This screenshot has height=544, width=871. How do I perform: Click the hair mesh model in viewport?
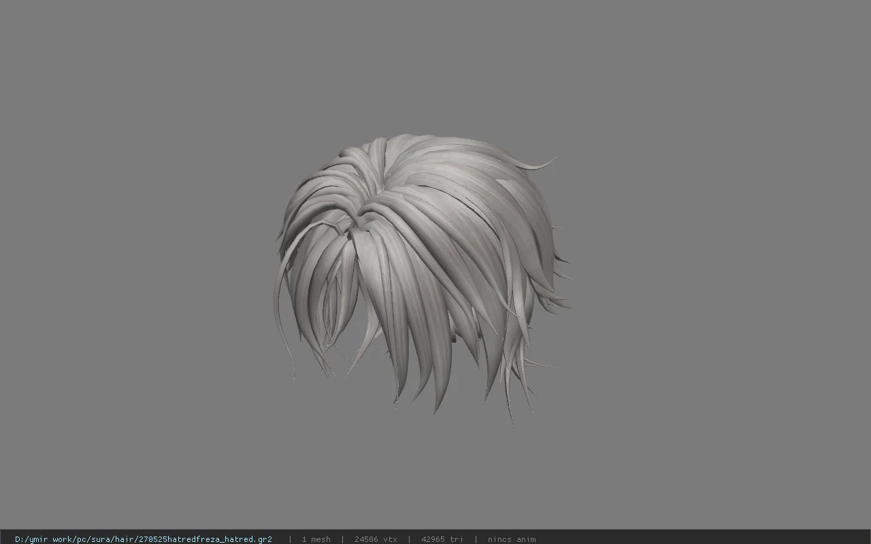click(422, 279)
